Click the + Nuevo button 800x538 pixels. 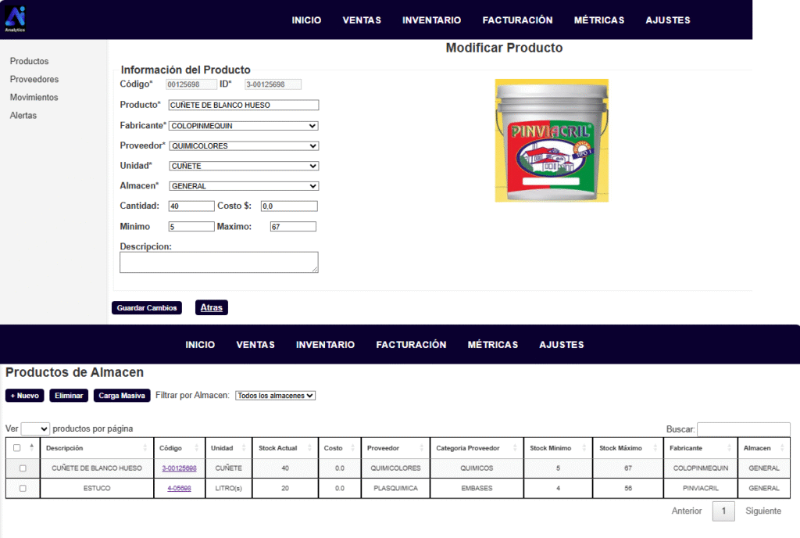pyautogui.click(x=25, y=396)
